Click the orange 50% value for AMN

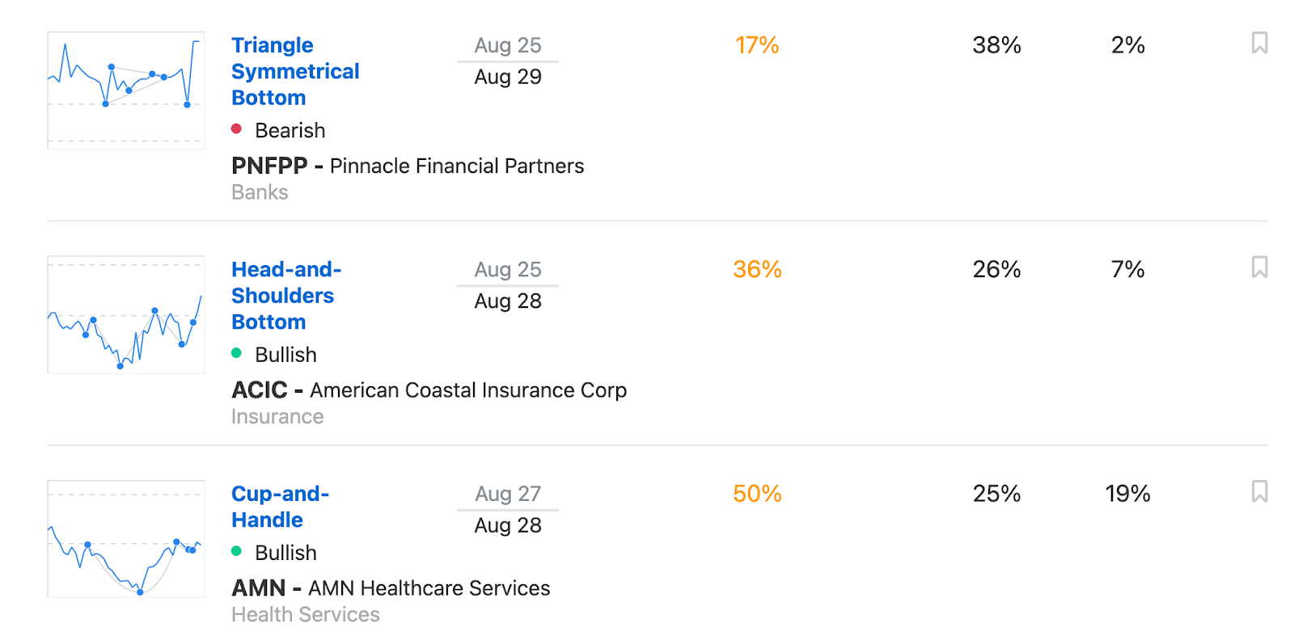point(757,494)
